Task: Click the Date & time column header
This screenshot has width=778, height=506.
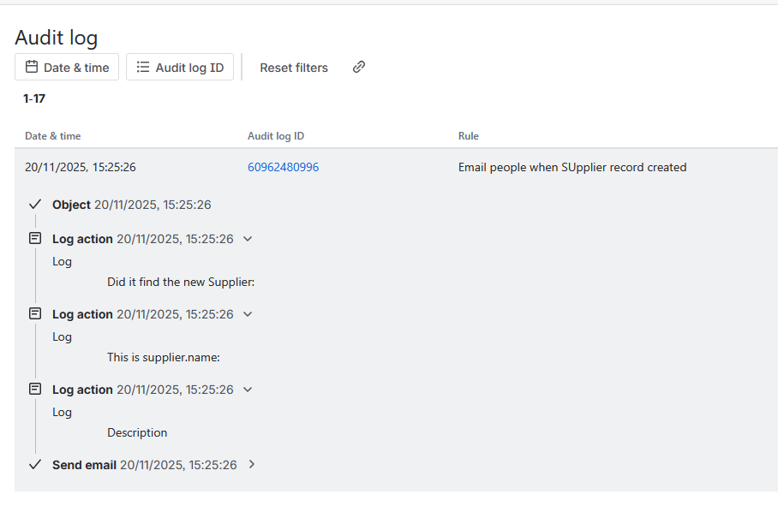Action: coord(53,135)
